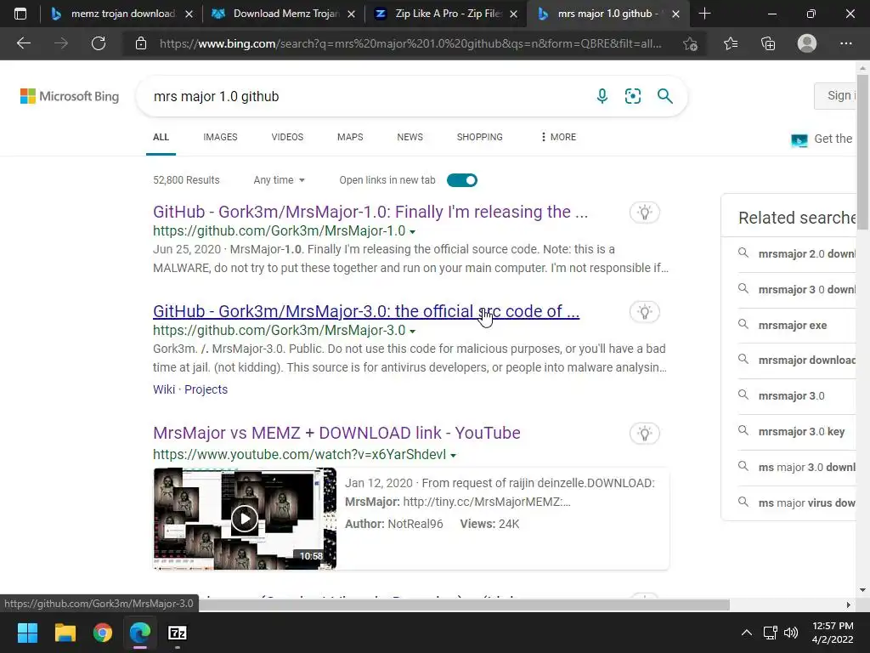Click the browser back arrow
Screen dimensions: 870x653
click(x=24, y=43)
